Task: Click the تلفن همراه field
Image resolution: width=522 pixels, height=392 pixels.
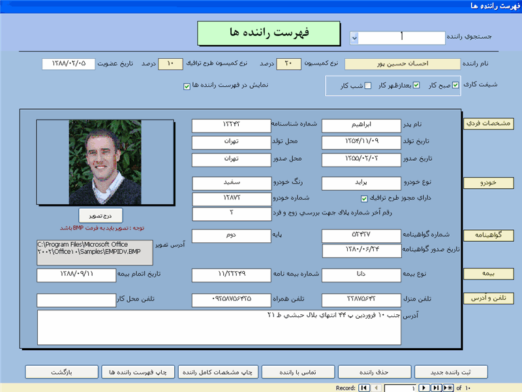Action: [x=232, y=300]
